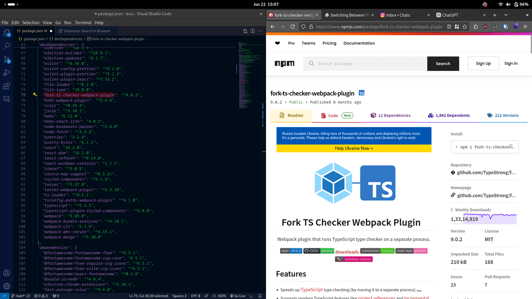Viewport: 532px width, 299px height.
Task: Click the Sign Up button
Action: click(483, 64)
